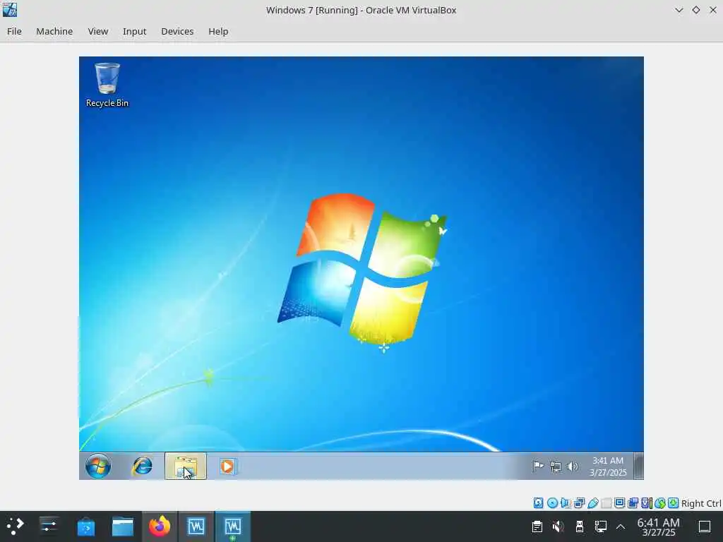Open the Recycle Bin desktop icon

coord(107,85)
